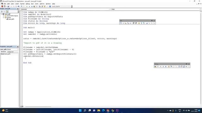The width and height of the screenshot is (202, 113).
Task: Click List Properties/Methods icon in Edit toolbar
Action: pyautogui.click(x=121, y=23)
